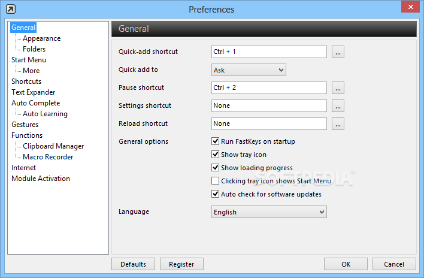Toggle Show tray icon checkbox
Screen dimensions: 424x278
(215, 155)
